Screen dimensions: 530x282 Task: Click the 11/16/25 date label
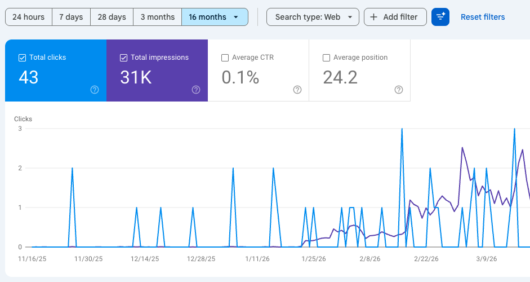[x=32, y=259]
